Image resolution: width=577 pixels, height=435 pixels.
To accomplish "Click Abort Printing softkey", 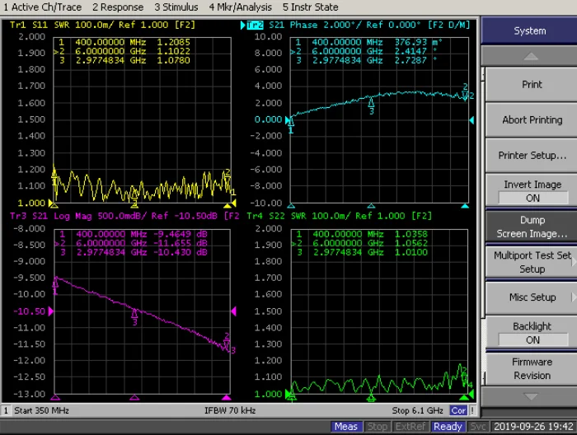I will (532, 120).
